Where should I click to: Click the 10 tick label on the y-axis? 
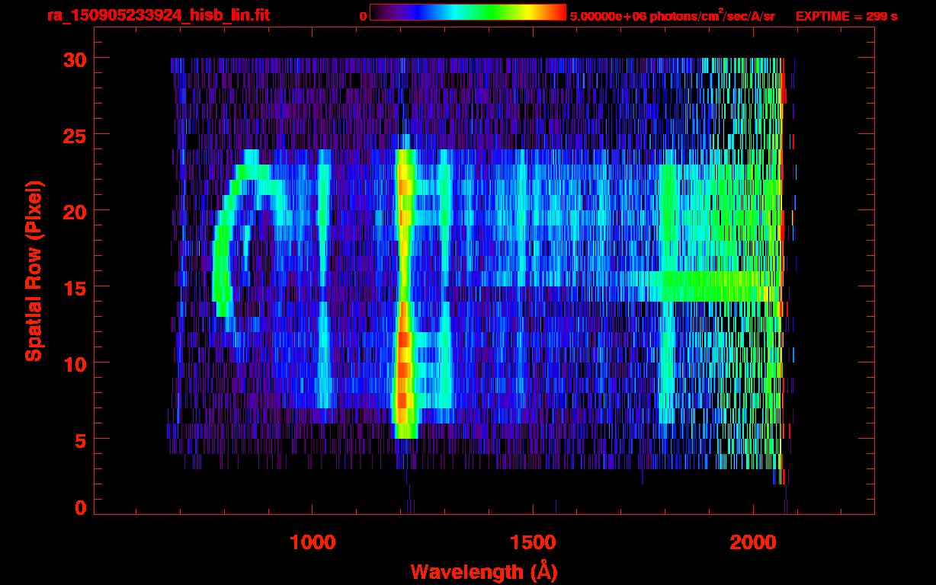[x=73, y=363]
